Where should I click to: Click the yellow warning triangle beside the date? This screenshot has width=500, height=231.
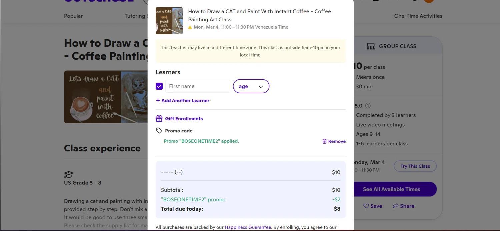pos(190,27)
